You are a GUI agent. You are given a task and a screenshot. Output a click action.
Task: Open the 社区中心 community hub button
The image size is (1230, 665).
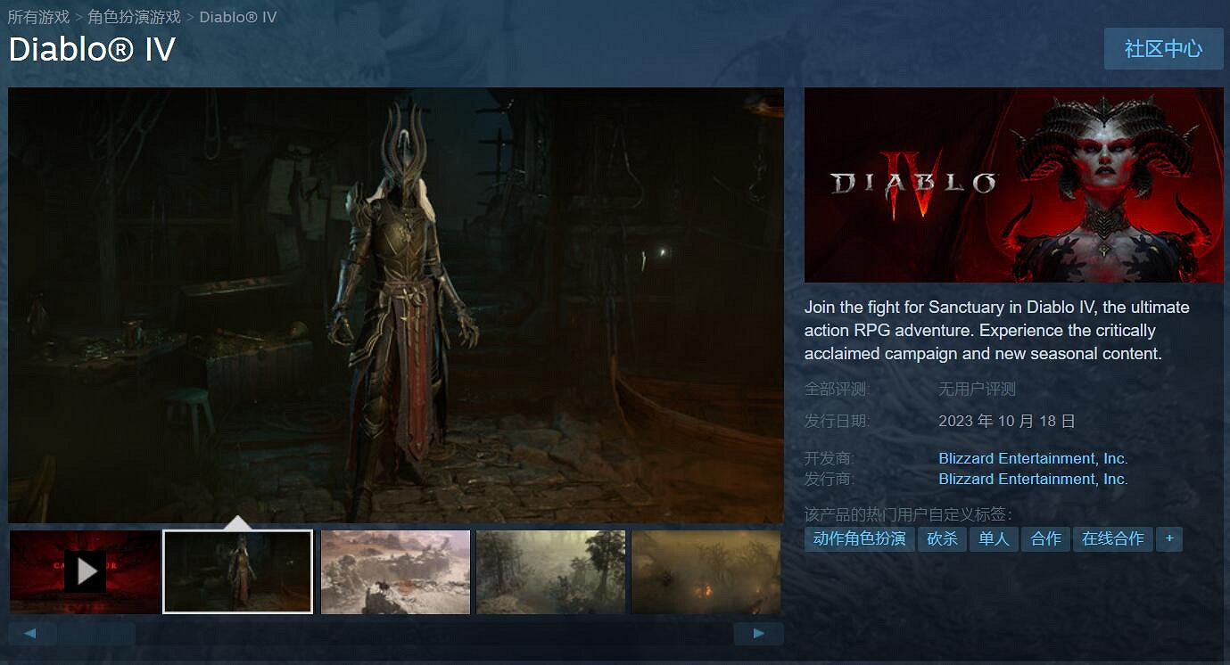pyautogui.click(x=1163, y=48)
